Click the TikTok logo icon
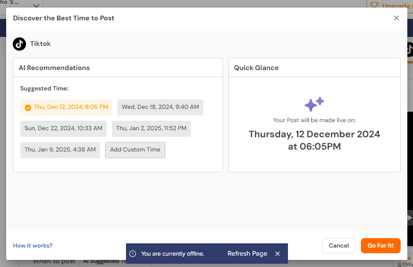413x267 pixels. coord(19,44)
